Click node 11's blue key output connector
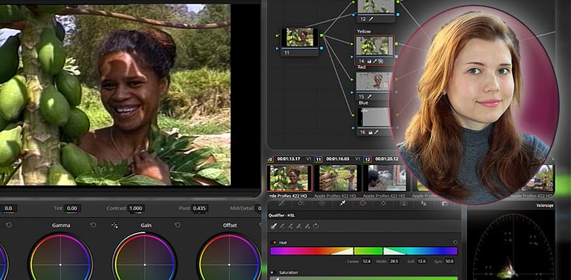This screenshot has width=571, height=280. point(321,48)
